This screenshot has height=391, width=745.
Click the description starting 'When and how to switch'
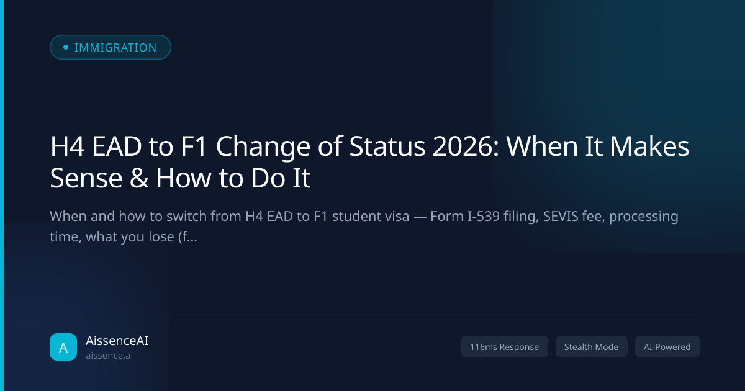click(x=364, y=227)
